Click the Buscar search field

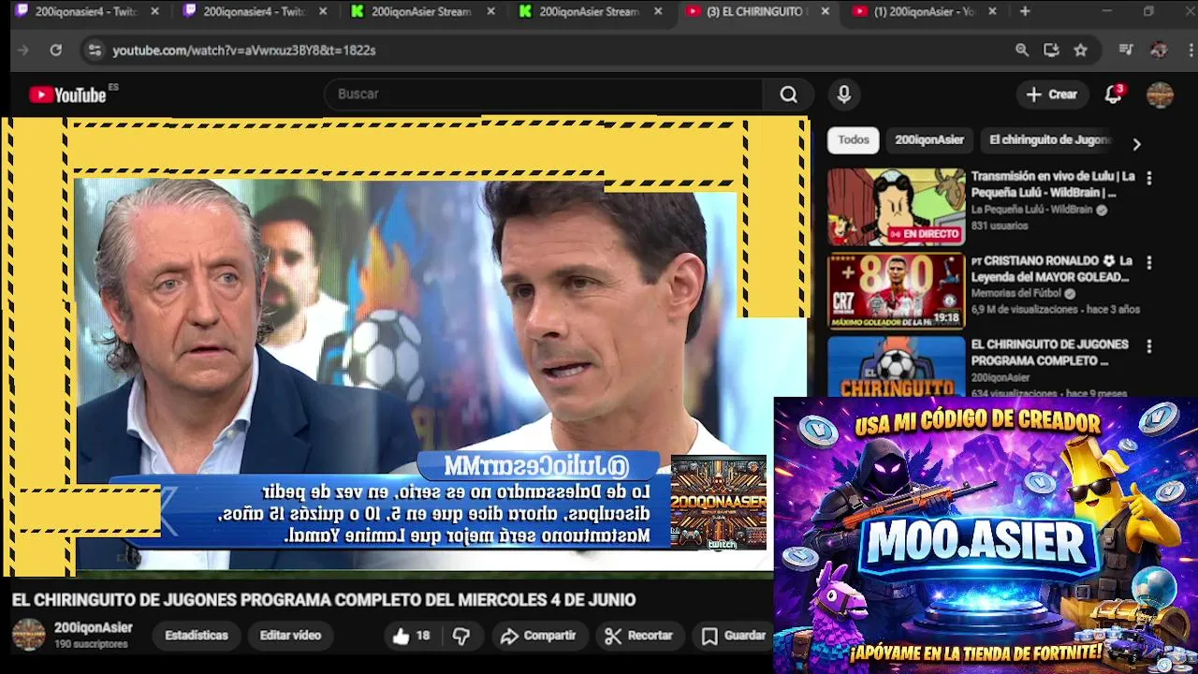[543, 95]
